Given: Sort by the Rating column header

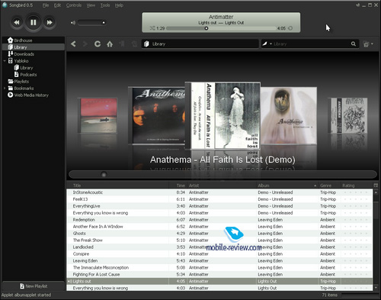Looking at the screenshot, I should [x=357, y=185].
